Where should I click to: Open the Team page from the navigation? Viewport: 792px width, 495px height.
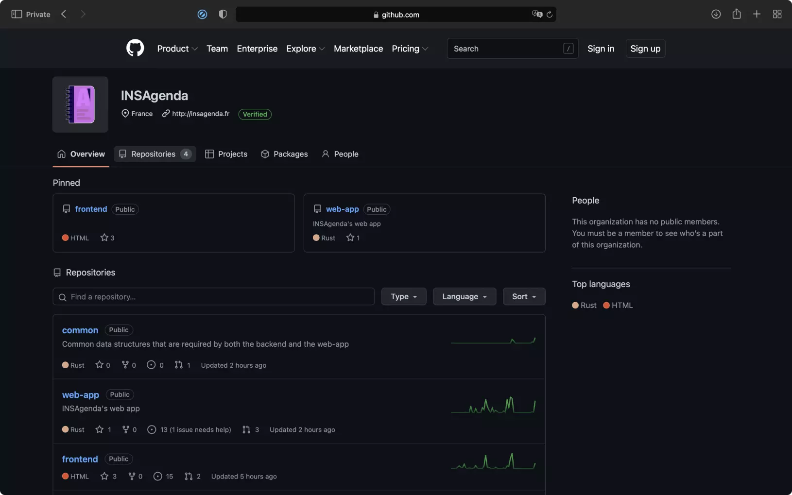click(x=217, y=49)
